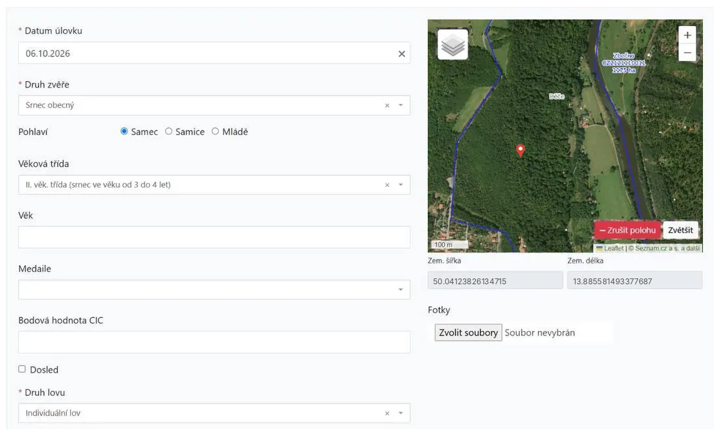Click the Zvětšit map button

point(680,230)
